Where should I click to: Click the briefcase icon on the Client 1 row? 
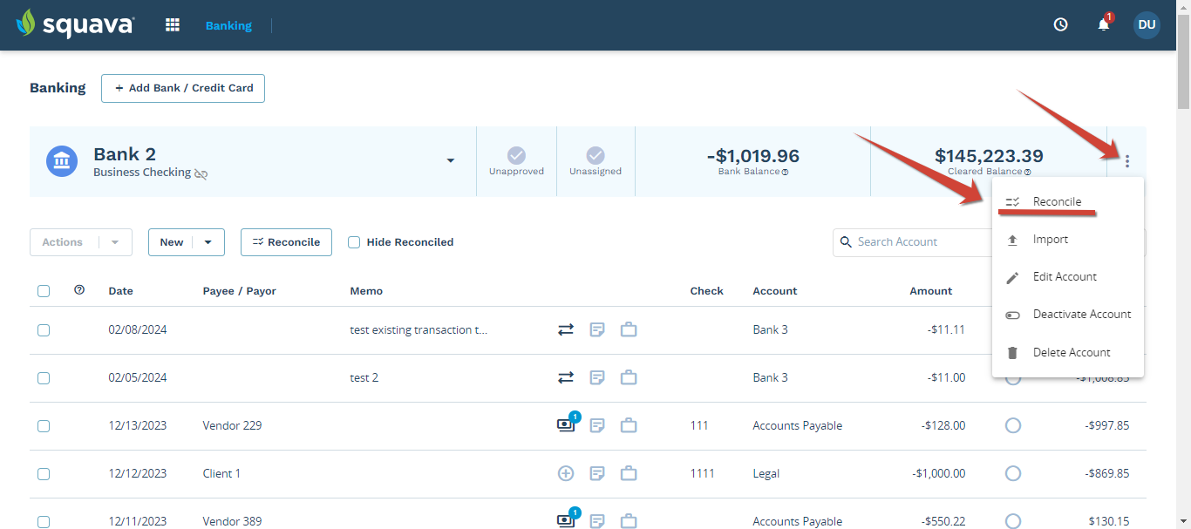(x=629, y=473)
